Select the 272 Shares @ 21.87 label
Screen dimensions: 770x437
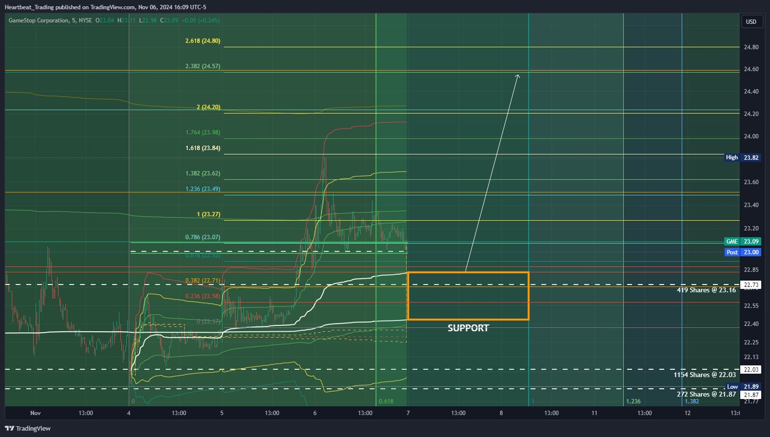click(706, 394)
